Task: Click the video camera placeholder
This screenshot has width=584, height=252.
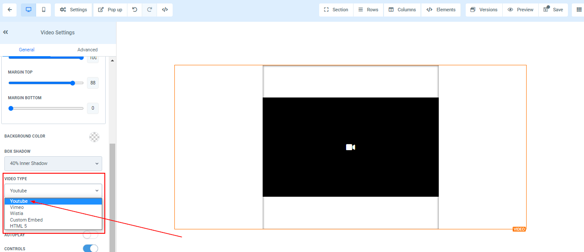Action: coord(350,147)
